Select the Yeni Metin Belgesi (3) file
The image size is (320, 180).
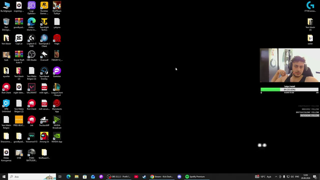pos(31,73)
